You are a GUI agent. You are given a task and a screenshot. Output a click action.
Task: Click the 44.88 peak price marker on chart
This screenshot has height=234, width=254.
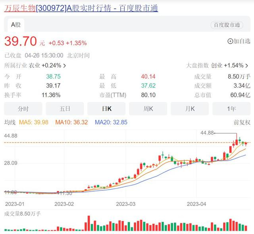click(207, 133)
